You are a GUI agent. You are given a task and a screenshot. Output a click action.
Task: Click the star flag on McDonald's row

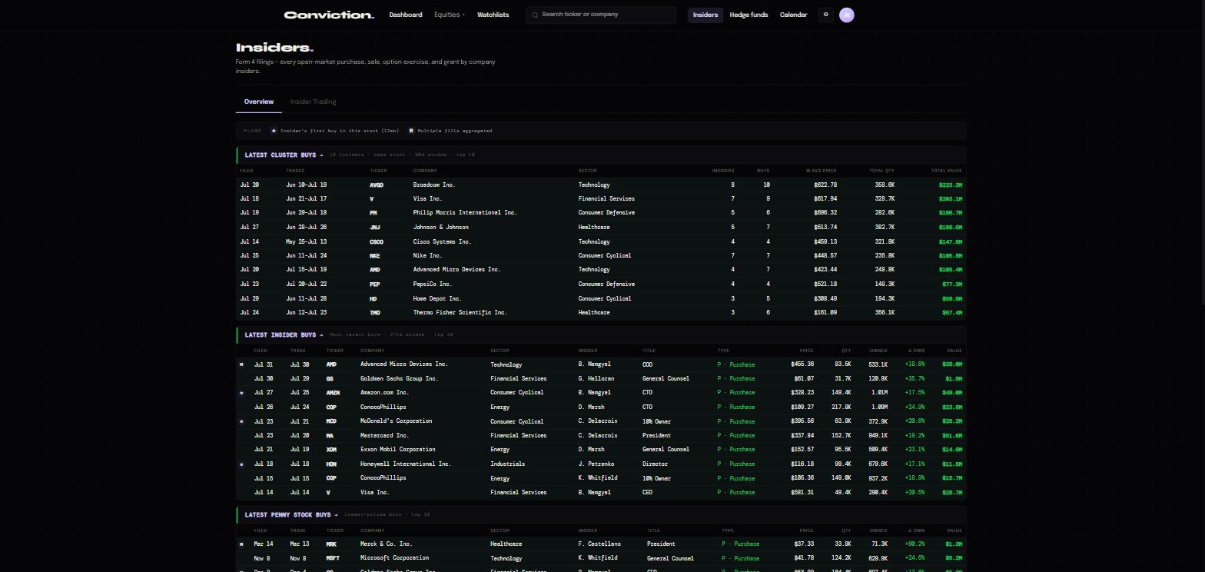tap(242, 421)
